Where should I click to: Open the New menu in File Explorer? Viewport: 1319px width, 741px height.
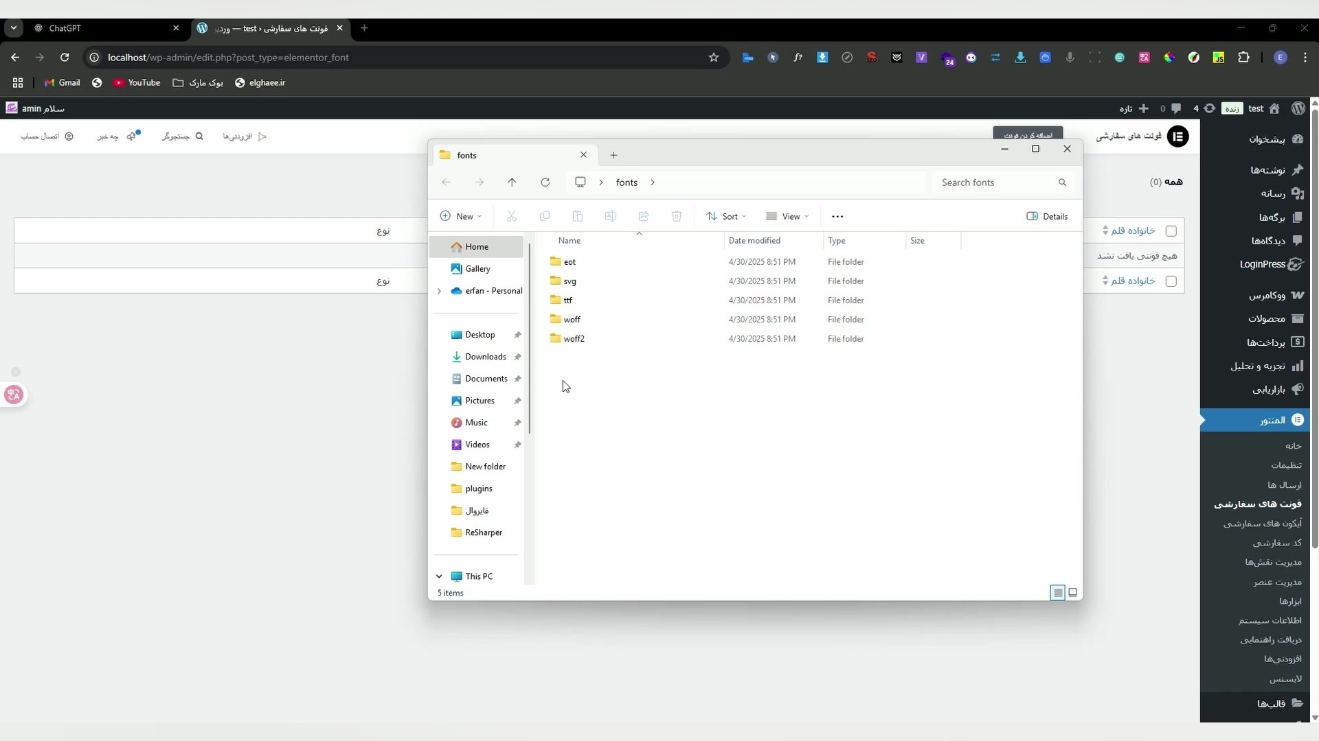click(460, 217)
